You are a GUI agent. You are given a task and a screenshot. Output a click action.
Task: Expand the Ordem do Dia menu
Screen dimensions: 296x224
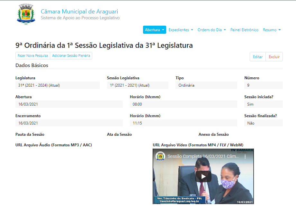(211, 30)
